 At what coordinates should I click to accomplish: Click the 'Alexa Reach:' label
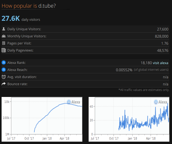(17, 70)
